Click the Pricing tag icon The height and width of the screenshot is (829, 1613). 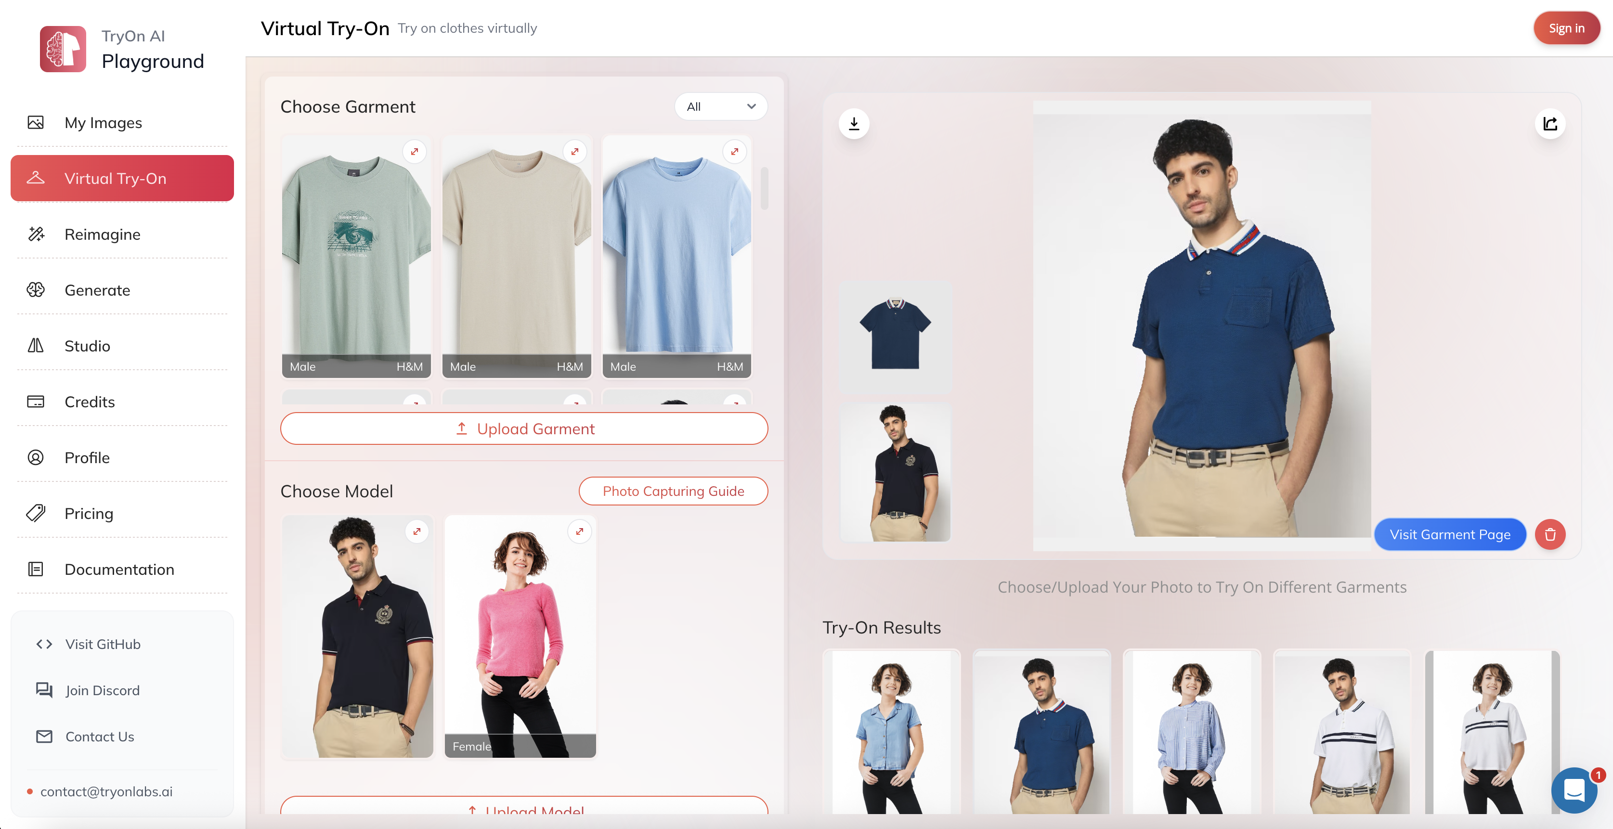point(36,513)
